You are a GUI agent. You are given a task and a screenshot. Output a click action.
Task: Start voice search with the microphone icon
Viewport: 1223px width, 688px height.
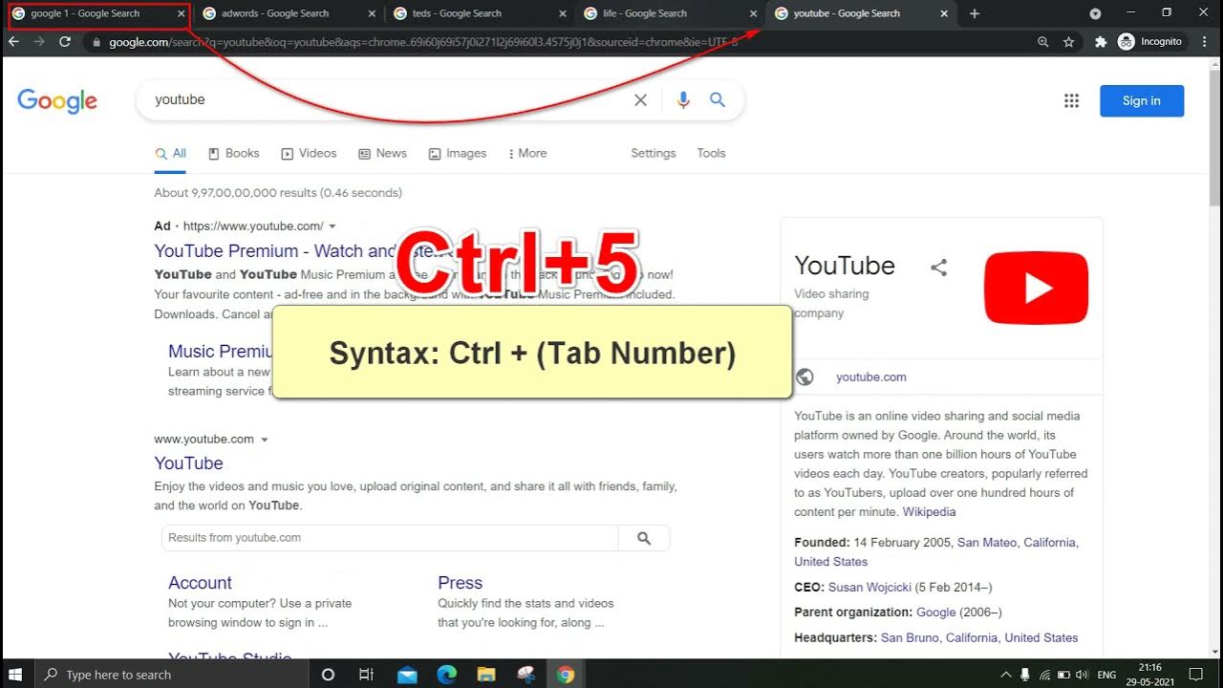point(682,100)
